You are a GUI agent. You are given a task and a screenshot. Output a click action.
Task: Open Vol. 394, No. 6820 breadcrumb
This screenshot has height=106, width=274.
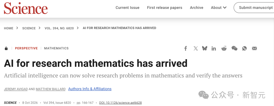click(x=59, y=28)
